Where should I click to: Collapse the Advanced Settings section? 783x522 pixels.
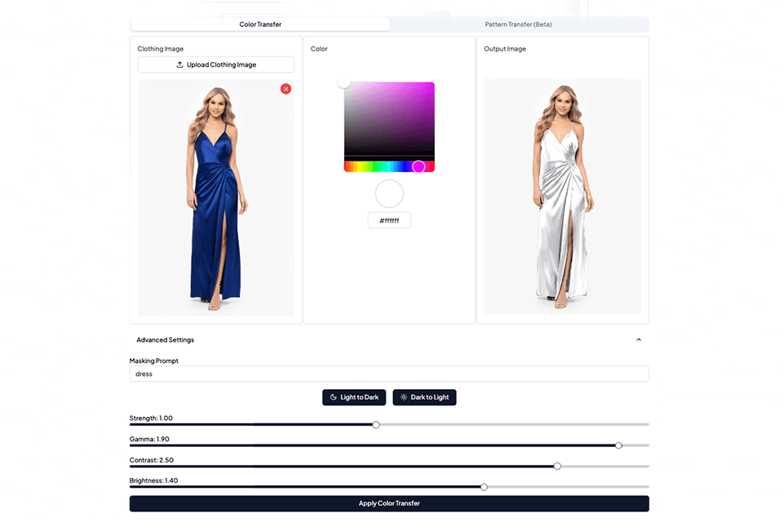639,339
